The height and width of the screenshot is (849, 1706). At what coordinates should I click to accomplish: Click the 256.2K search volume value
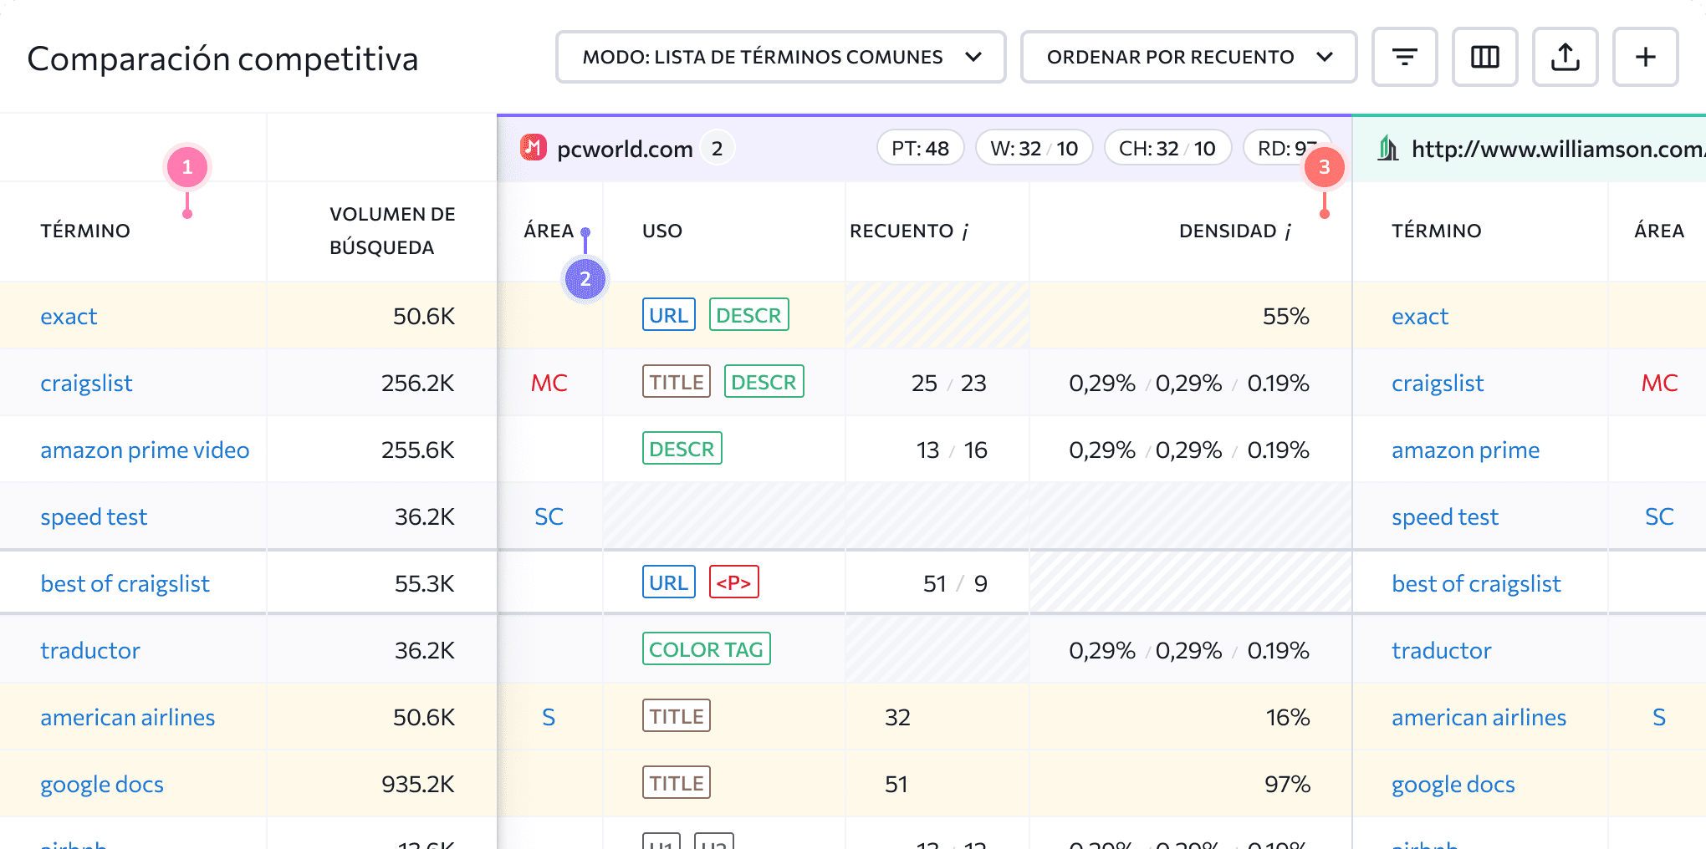coord(418,383)
